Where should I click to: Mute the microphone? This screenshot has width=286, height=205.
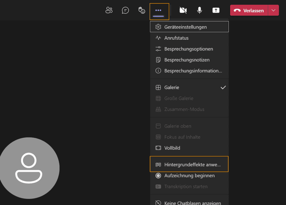tap(199, 10)
